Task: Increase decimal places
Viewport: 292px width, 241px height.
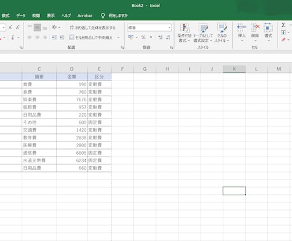Action: click(x=161, y=37)
